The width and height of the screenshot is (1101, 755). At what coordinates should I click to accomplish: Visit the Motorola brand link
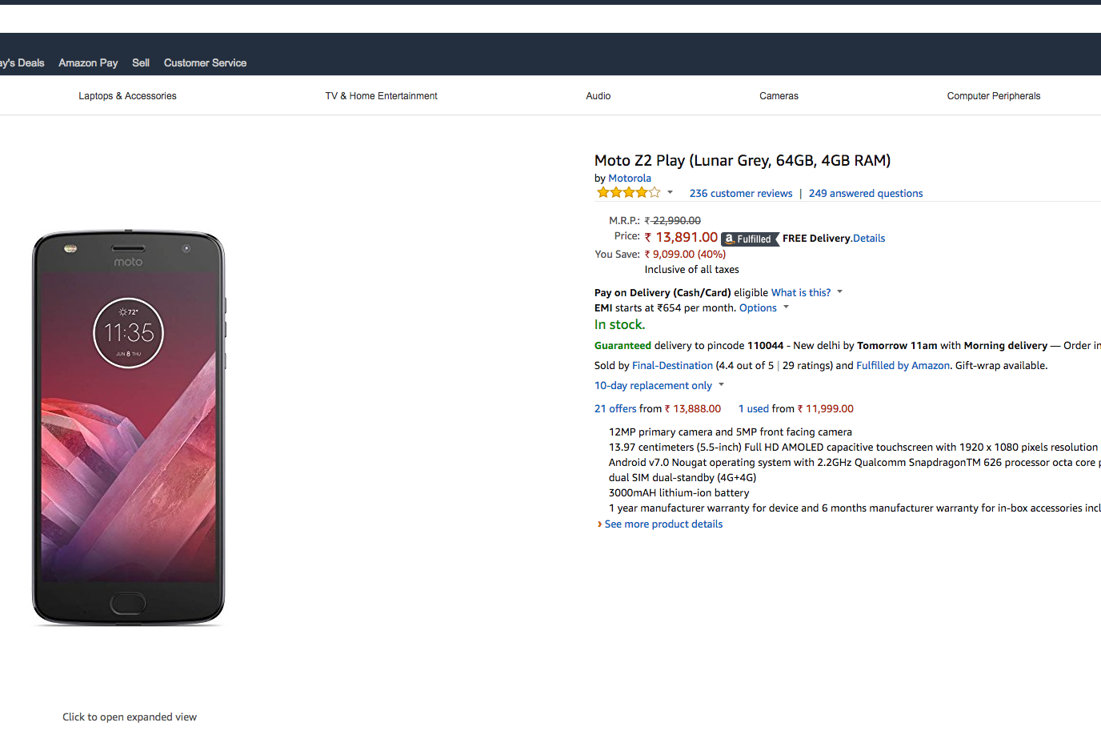[630, 179]
